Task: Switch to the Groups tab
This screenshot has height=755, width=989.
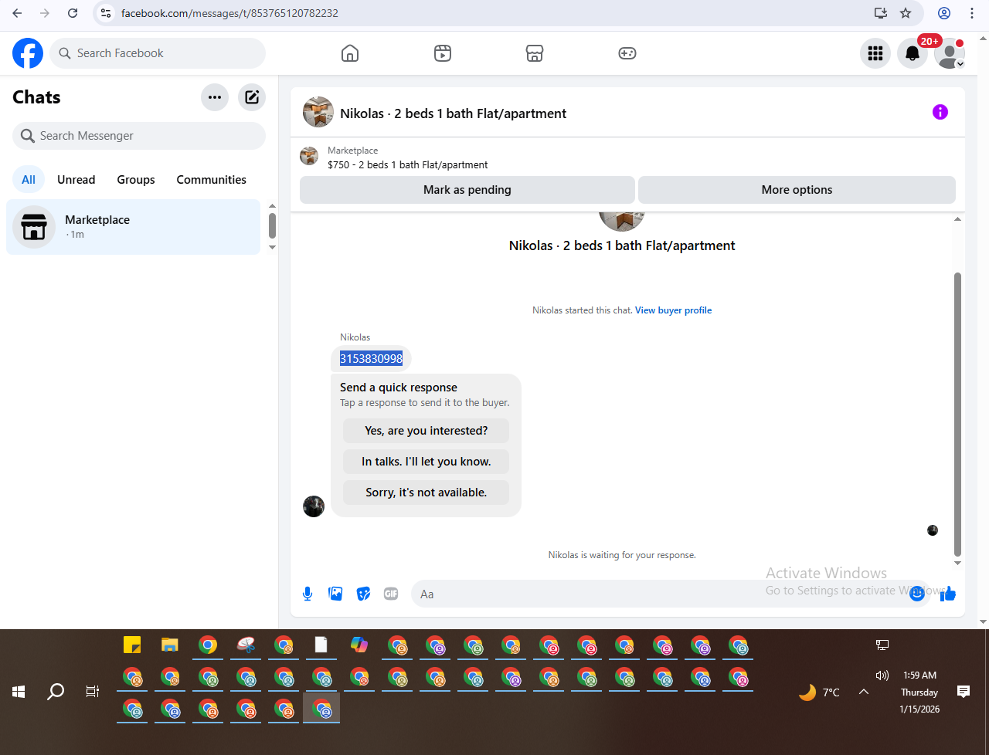Action: point(136,180)
